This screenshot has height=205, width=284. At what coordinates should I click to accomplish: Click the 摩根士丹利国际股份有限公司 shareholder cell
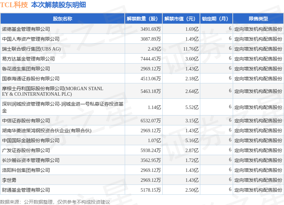point(53,91)
